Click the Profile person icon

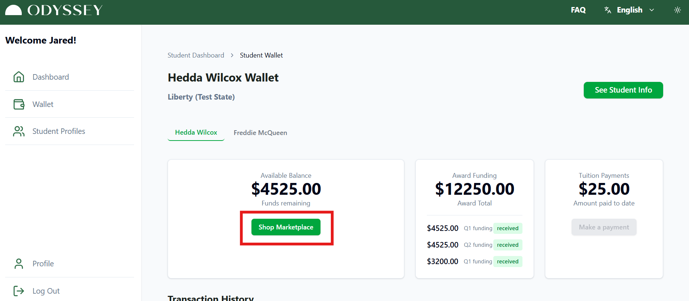(x=19, y=264)
